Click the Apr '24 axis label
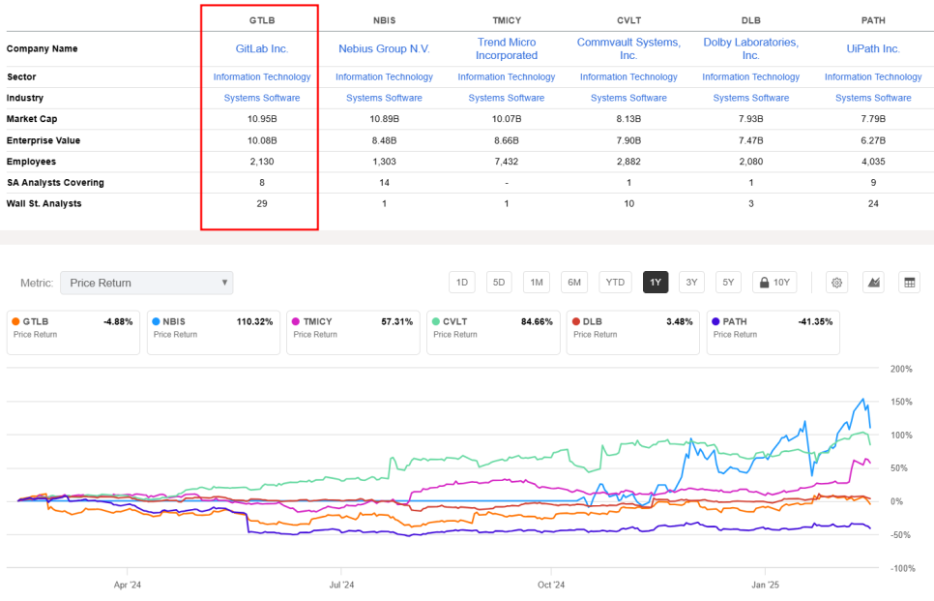Image resolution: width=934 pixels, height=601 pixels. coord(128,585)
